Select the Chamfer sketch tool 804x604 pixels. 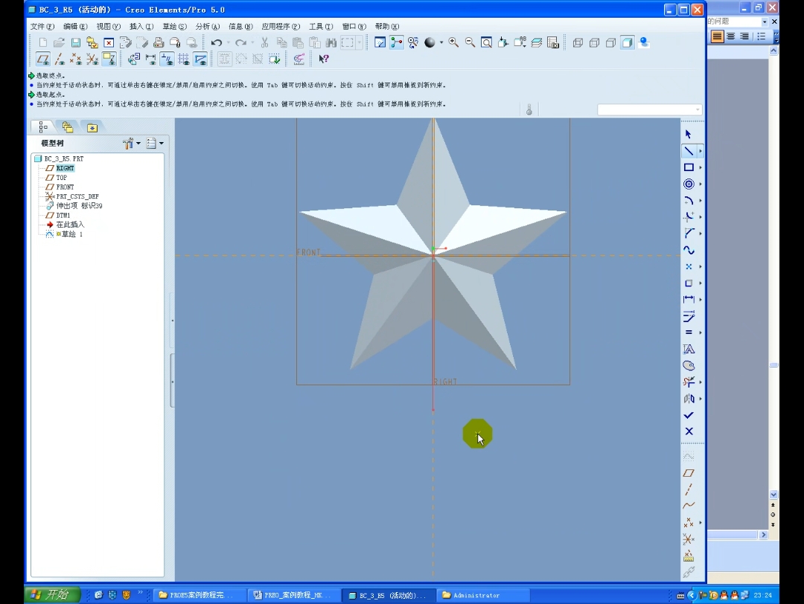pyautogui.click(x=688, y=234)
